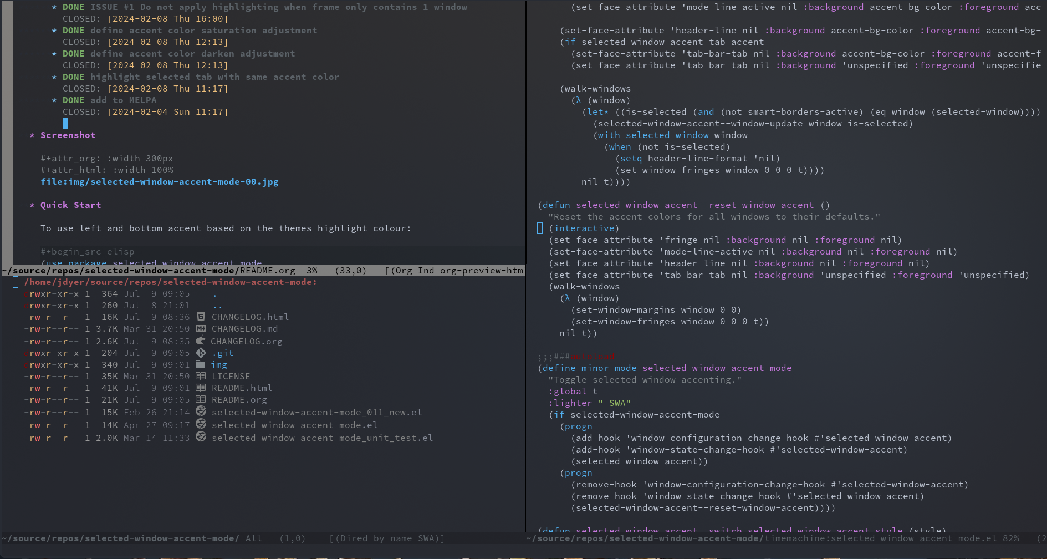Screen dimensions: 1047x559
Task: Click the '82%' indicator in right mode line
Action: click(x=1010, y=538)
